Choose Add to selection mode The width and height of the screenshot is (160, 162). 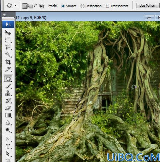coord(30,6)
